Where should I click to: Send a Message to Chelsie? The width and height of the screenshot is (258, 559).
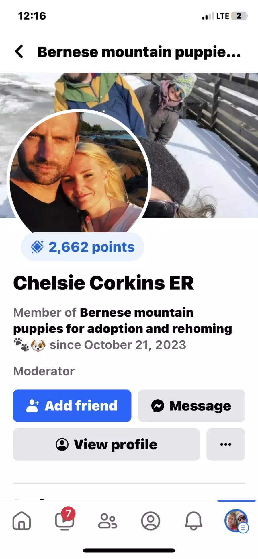coord(191,406)
